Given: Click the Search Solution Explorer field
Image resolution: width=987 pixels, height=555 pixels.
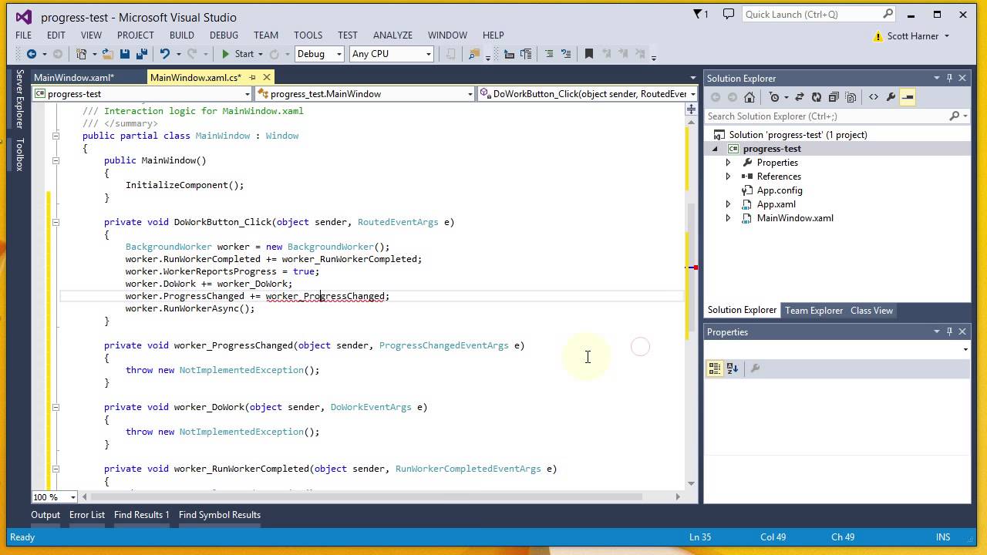Looking at the screenshot, I should coord(827,116).
